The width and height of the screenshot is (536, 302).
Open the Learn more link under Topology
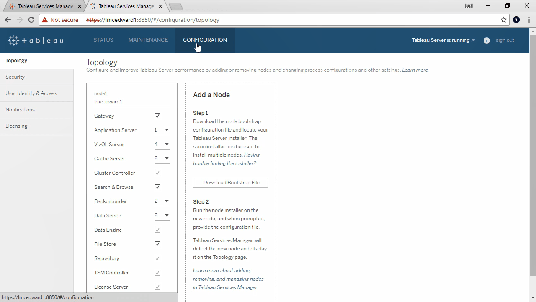(415, 70)
